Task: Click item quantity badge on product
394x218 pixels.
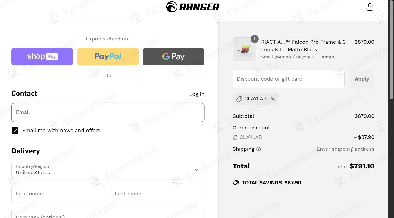Action: pyautogui.click(x=254, y=39)
